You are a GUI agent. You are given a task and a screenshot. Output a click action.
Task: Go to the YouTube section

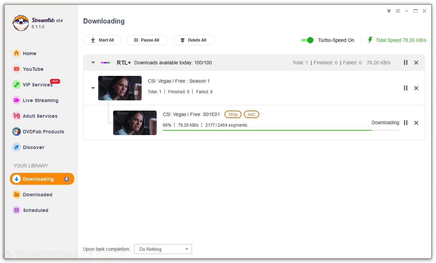(33, 69)
